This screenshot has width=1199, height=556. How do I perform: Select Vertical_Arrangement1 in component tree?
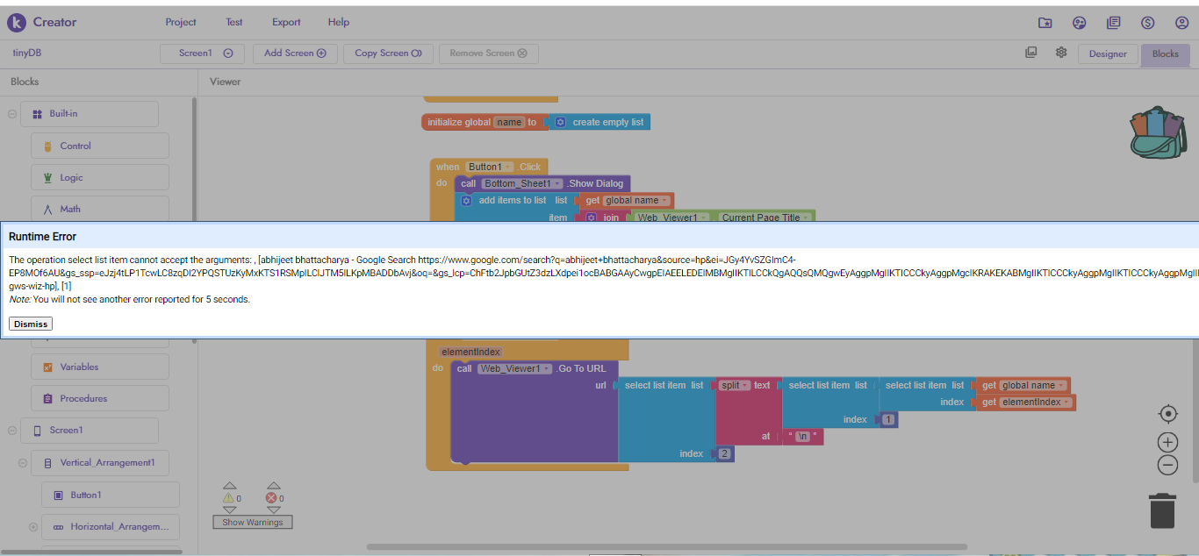[x=100, y=462]
